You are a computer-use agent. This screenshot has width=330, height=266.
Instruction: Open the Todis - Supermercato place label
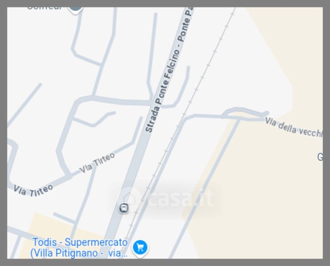[80, 242]
